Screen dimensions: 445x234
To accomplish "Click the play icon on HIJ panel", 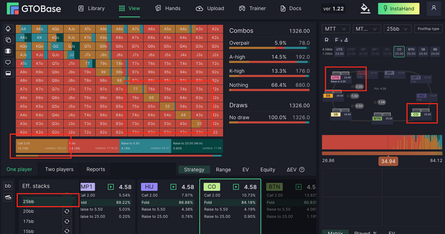I will coord(173,186).
